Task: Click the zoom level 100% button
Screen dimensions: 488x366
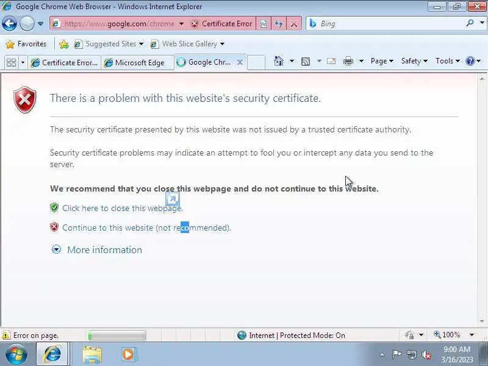Action: pos(447,335)
